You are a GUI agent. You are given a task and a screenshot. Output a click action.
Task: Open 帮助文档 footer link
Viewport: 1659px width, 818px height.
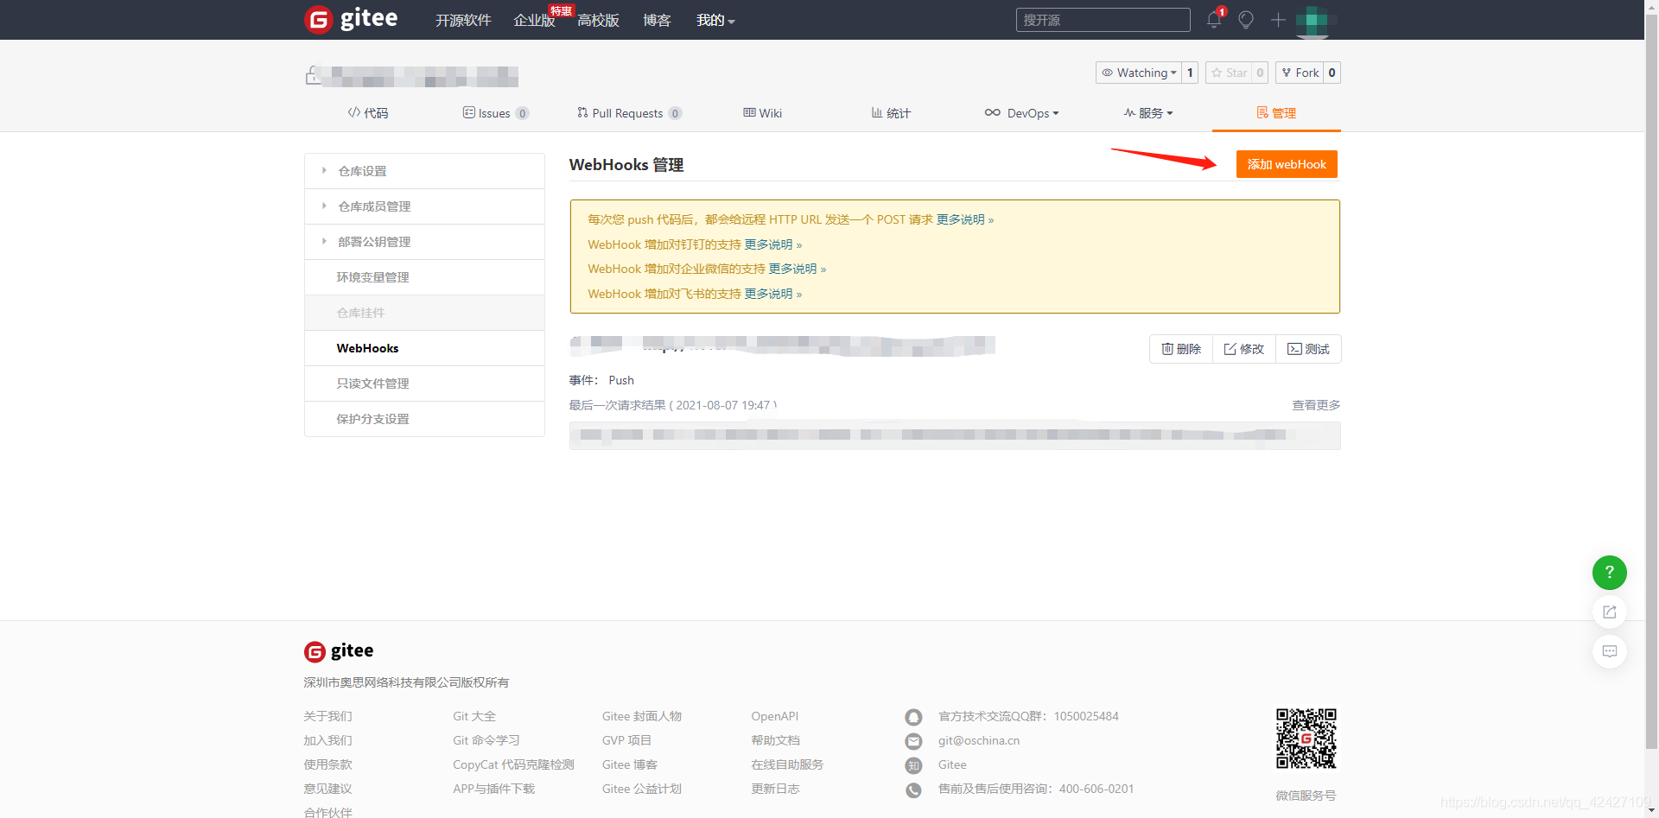(775, 740)
